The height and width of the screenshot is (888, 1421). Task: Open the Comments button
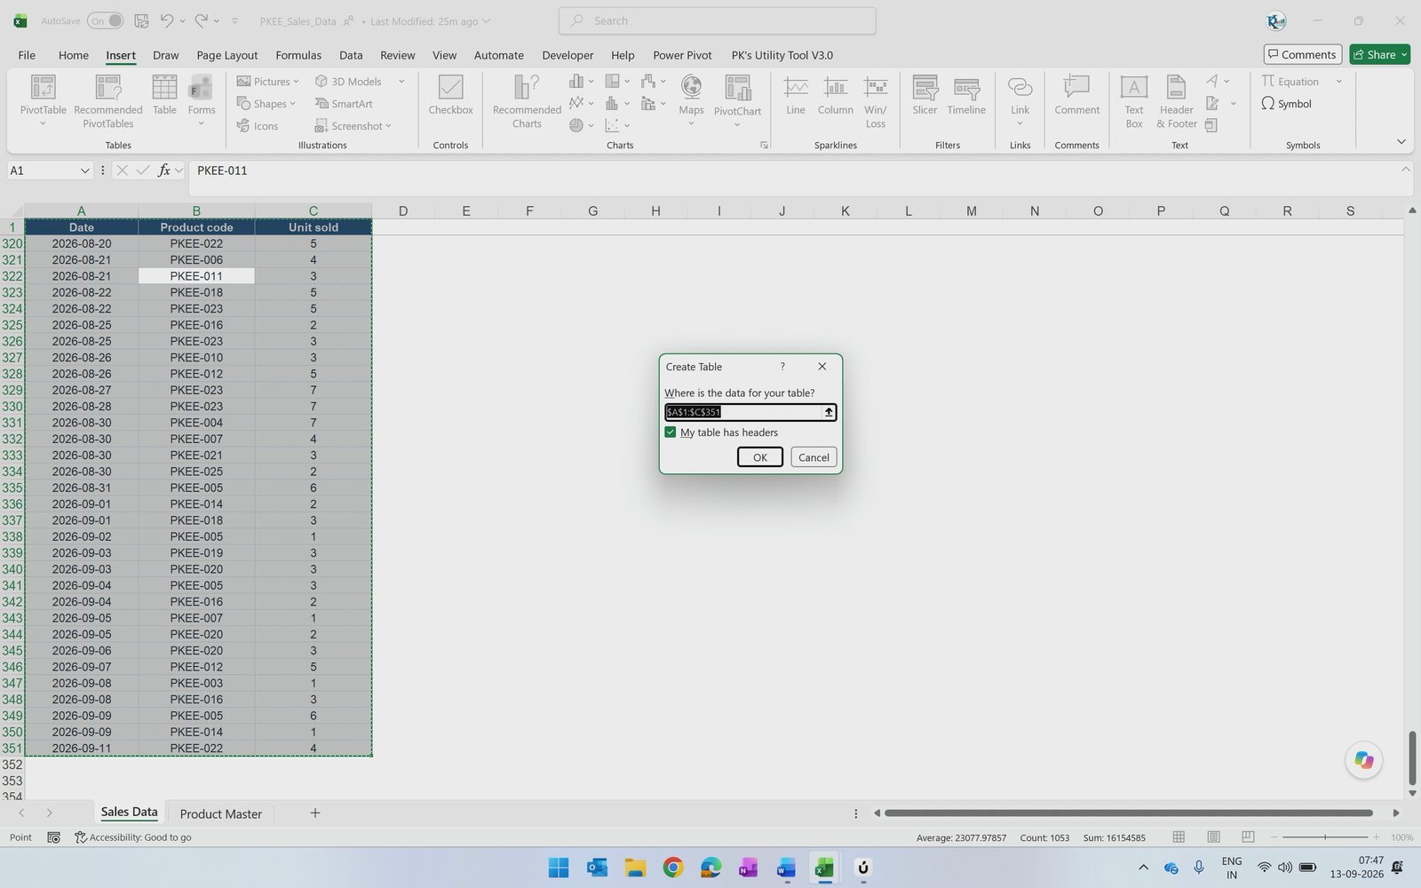(1303, 55)
